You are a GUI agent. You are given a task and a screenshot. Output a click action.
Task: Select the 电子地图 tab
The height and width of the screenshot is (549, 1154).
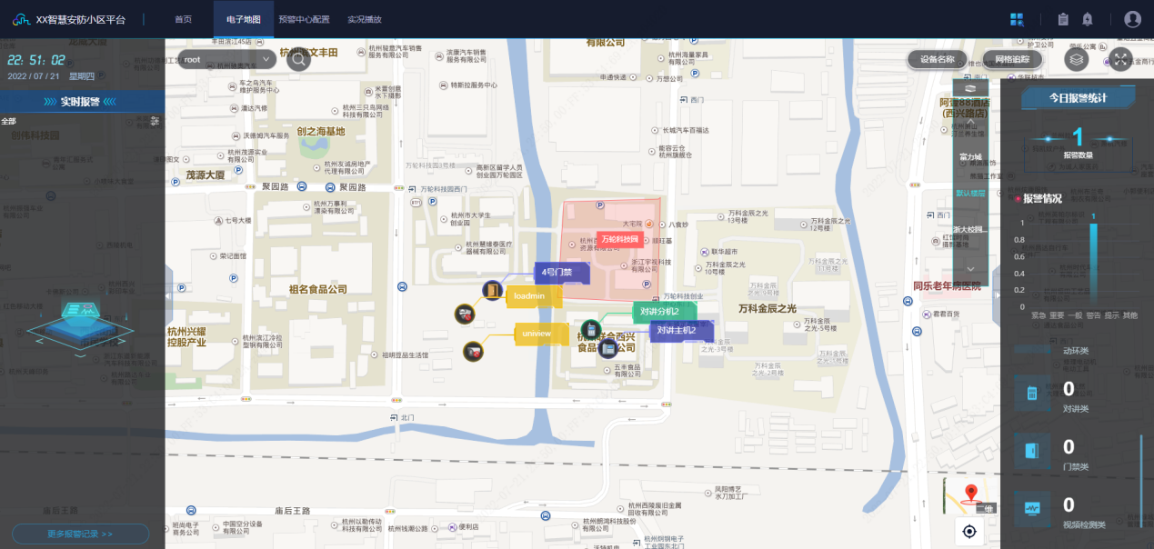[244, 19]
